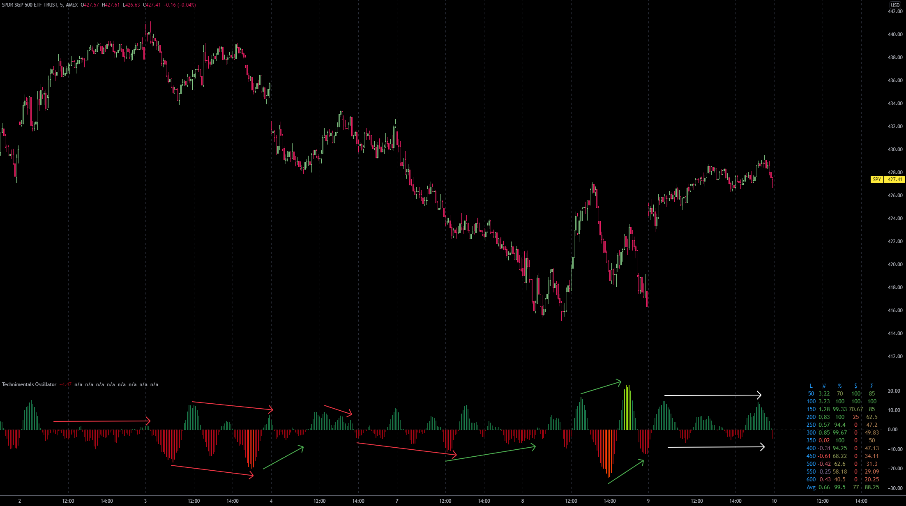
Task: Click the yellow 427.41 last price tag
Action: click(x=894, y=179)
